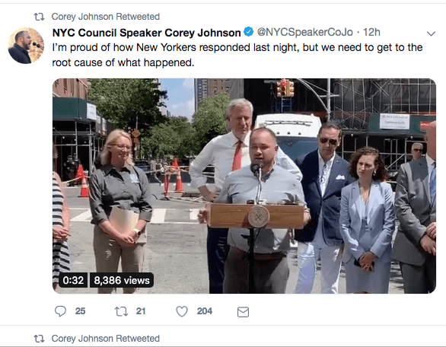
Task: Click the @NYCSpeakerCoJo handle
Action: tap(305, 32)
